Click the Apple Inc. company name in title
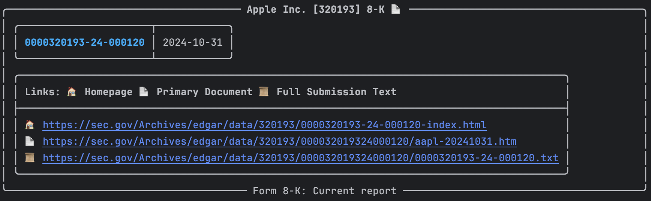This screenshot has width=651, height=201. click(x=276, y=9)
